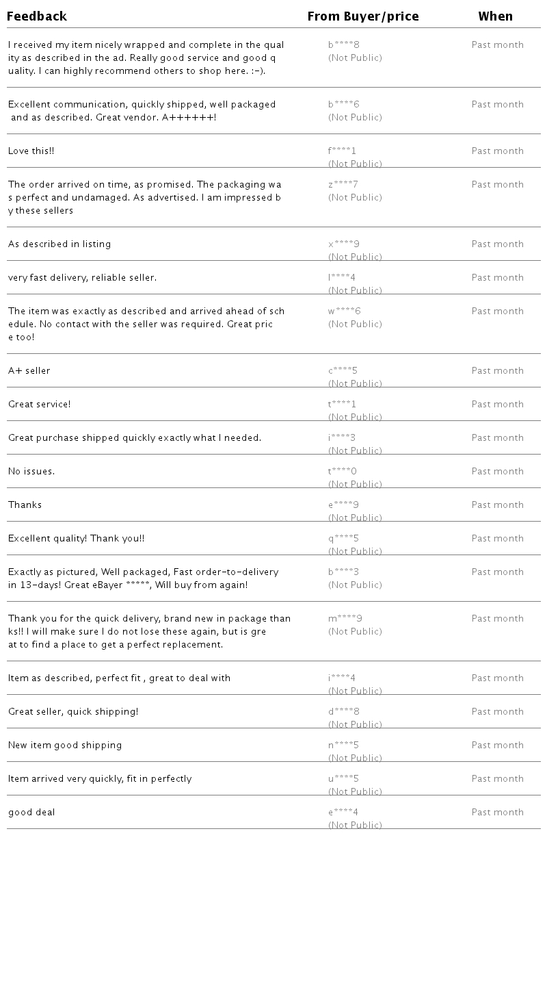Screen dimensions: 547x994
Task: Select buyer z****7 username
Action: (343, 185)
